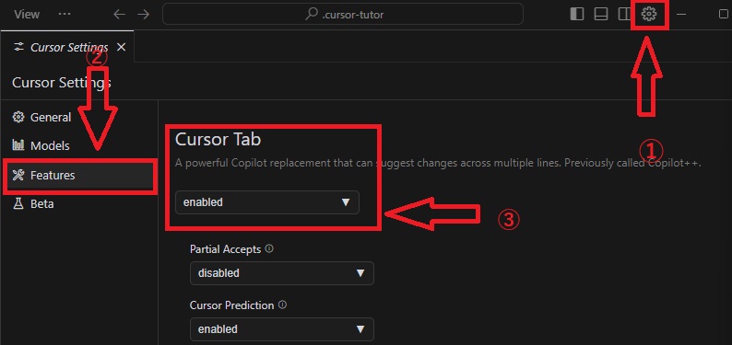Go back with left arrow
732x345 pixels.
point(120,15)
